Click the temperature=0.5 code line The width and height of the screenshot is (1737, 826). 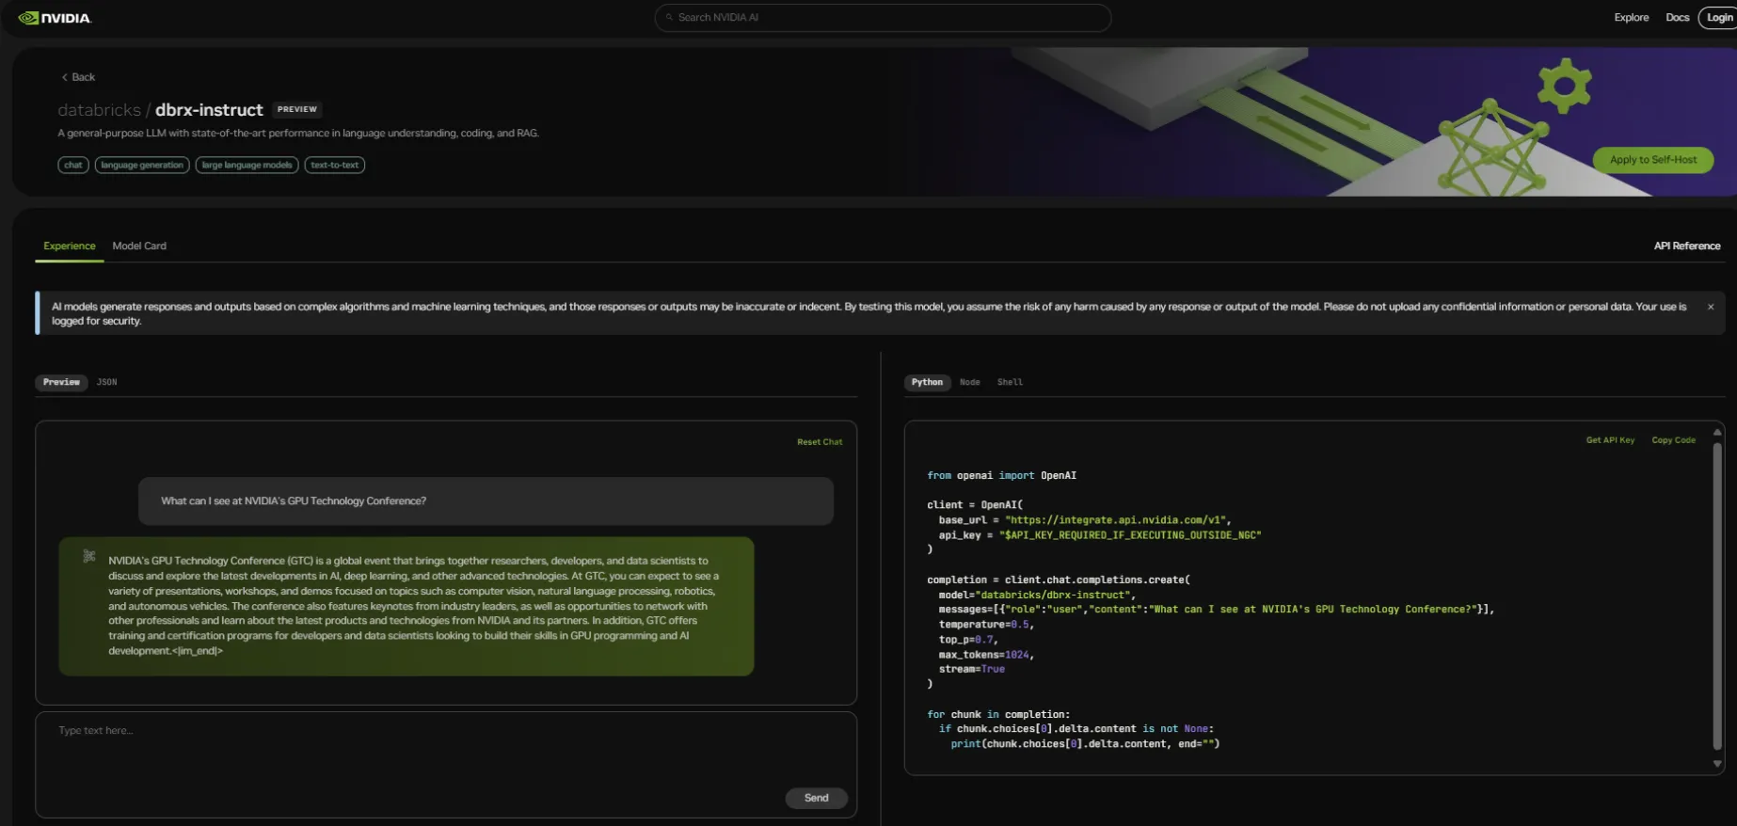(x=986, y=625)
